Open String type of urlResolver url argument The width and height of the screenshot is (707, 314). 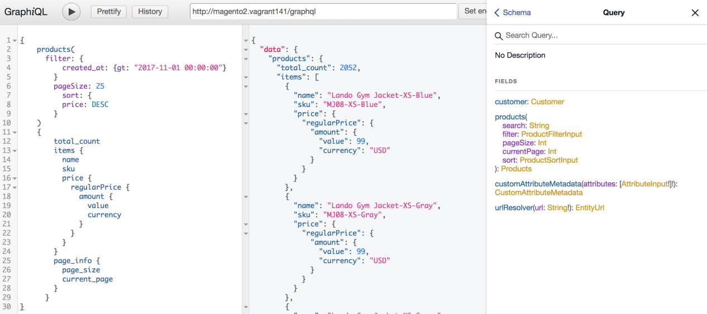tap(557, 207)
